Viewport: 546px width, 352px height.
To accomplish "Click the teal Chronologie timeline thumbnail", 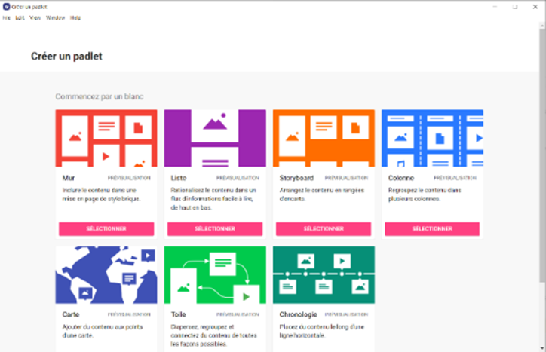I will point(324,274).
